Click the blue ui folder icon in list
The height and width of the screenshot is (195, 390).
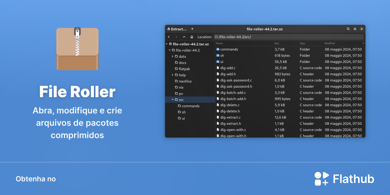pos(218,62)
